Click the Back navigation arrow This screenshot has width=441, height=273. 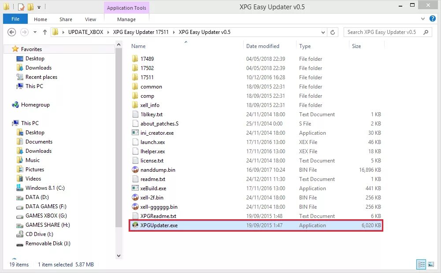click(11, 32)
